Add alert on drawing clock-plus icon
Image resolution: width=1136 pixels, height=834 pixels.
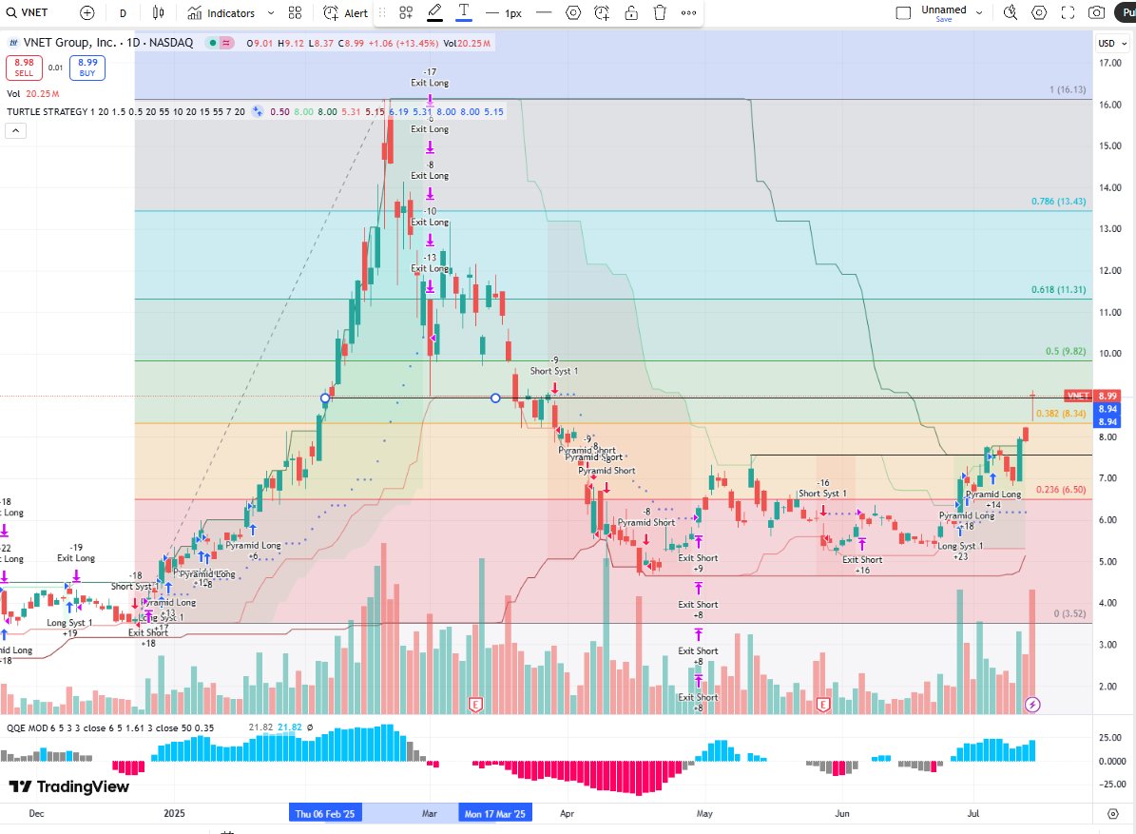[602, 13]
